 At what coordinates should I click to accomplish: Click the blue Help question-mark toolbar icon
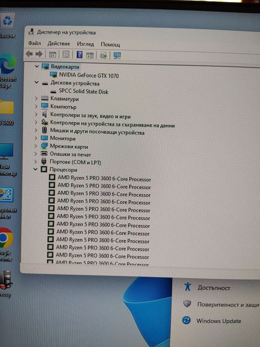79,55
